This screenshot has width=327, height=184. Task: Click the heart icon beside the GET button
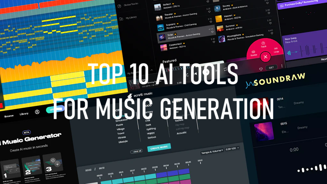[x=261, y=69]
